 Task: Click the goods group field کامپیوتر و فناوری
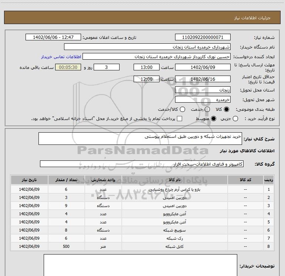tap(142, 164)
